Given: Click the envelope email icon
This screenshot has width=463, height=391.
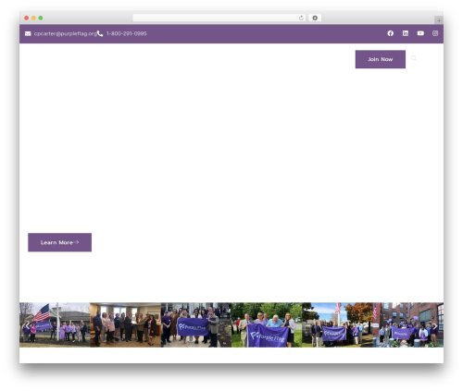Looking at the screenshot, I should pos(28,33).
